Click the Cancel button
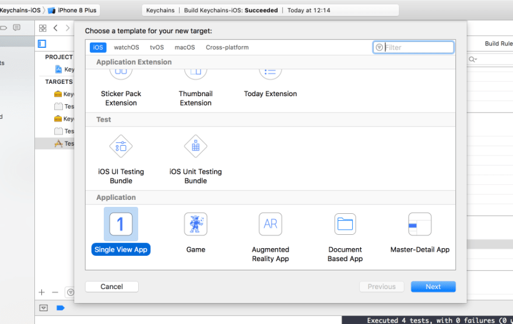The width and height of the screenshot is (513, 324). pos(111,287)
